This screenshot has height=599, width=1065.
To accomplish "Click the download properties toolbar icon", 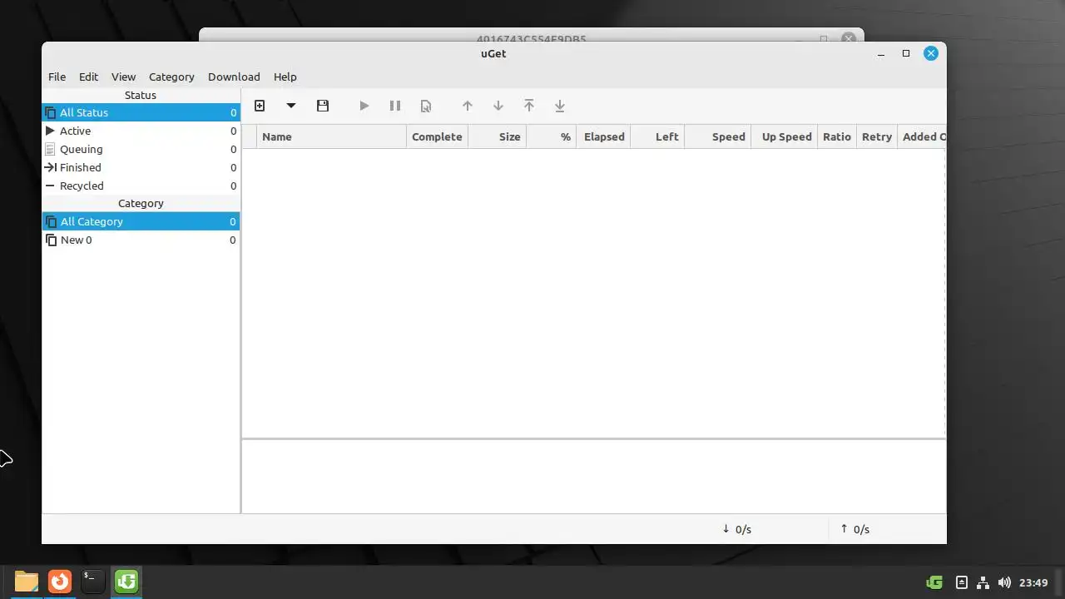I will (426, 106).
